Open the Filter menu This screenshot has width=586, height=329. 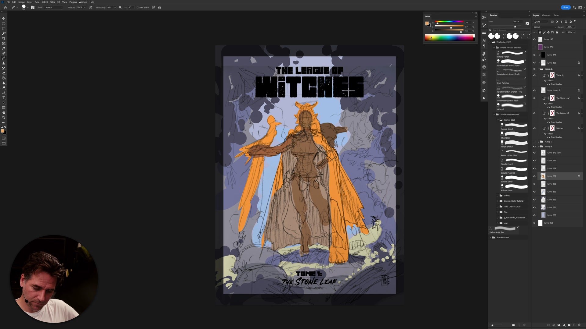pos(52,2)
